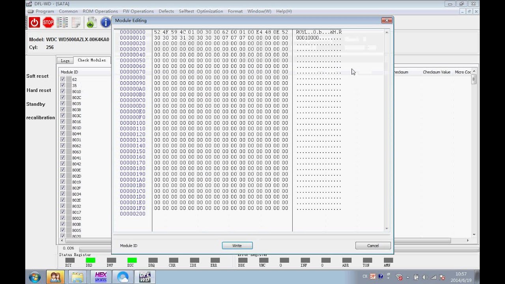The height and width of the screenshot is (284, 505).
Task: Click Hard reset in the left panel
Action: click(39, 90)
